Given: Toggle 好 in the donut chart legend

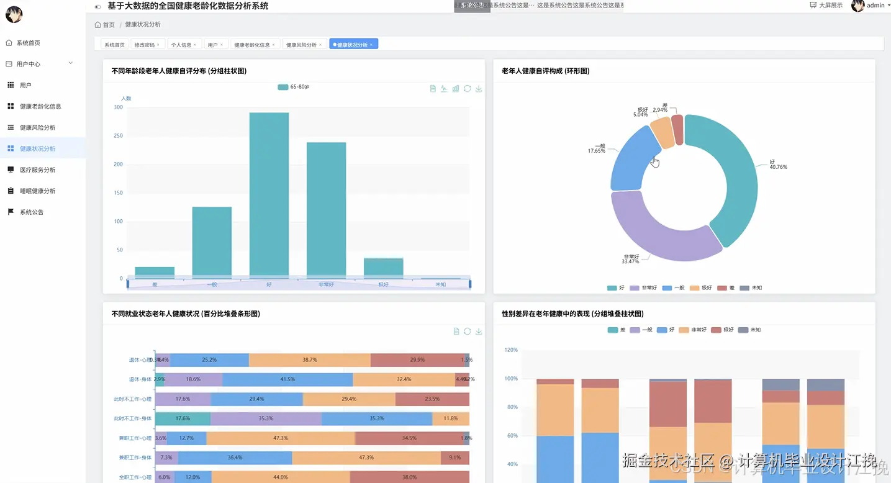Looking at the screenshot, I should tap(616, 288).
